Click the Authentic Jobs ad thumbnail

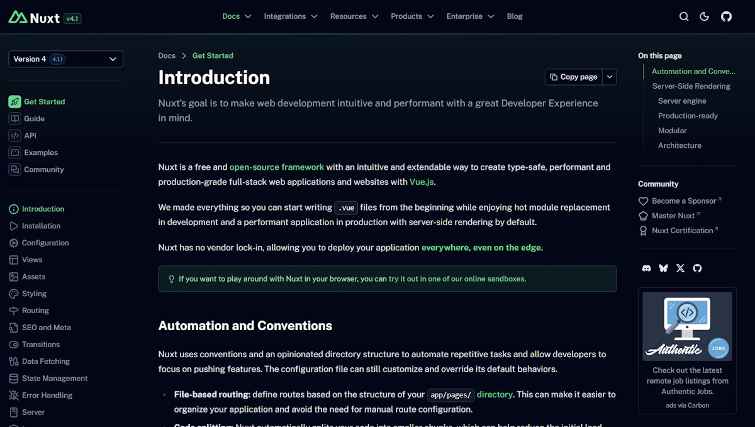pyautogui.click(x=687, y=326)
